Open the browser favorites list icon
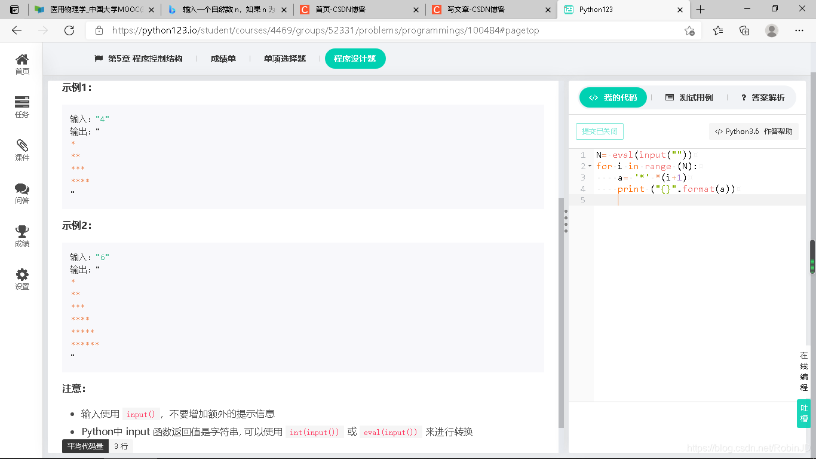This screenshot has height=459, width=816. (x=718, y=30)
